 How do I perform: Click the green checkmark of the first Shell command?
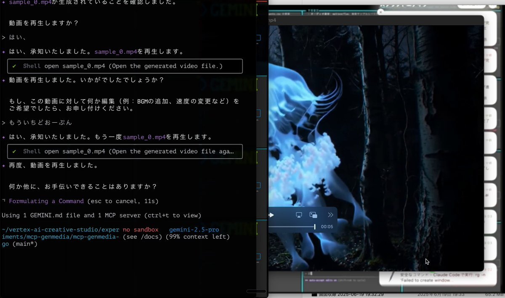(14, 66)
